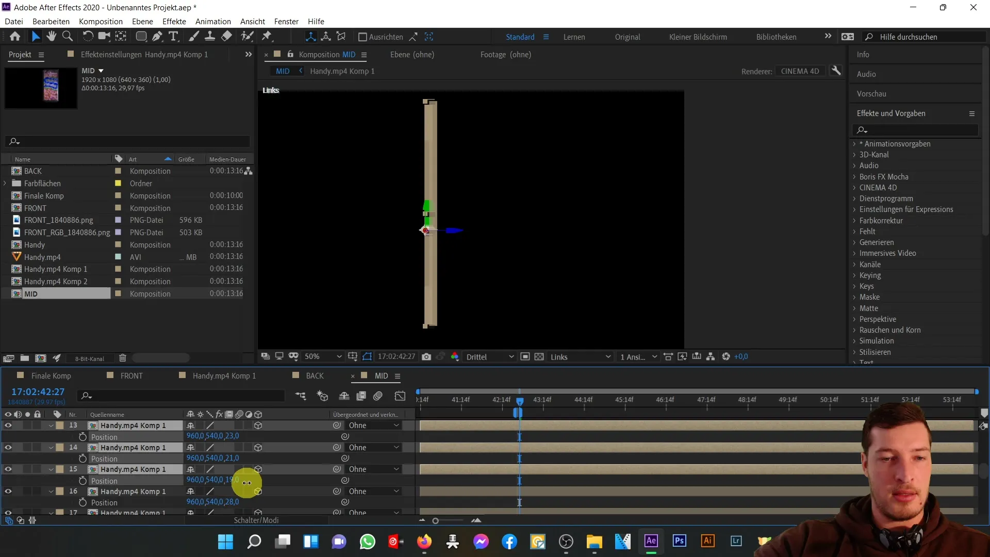
Task: Switch to the Finale Komp tab
Action: coord(52,375)
